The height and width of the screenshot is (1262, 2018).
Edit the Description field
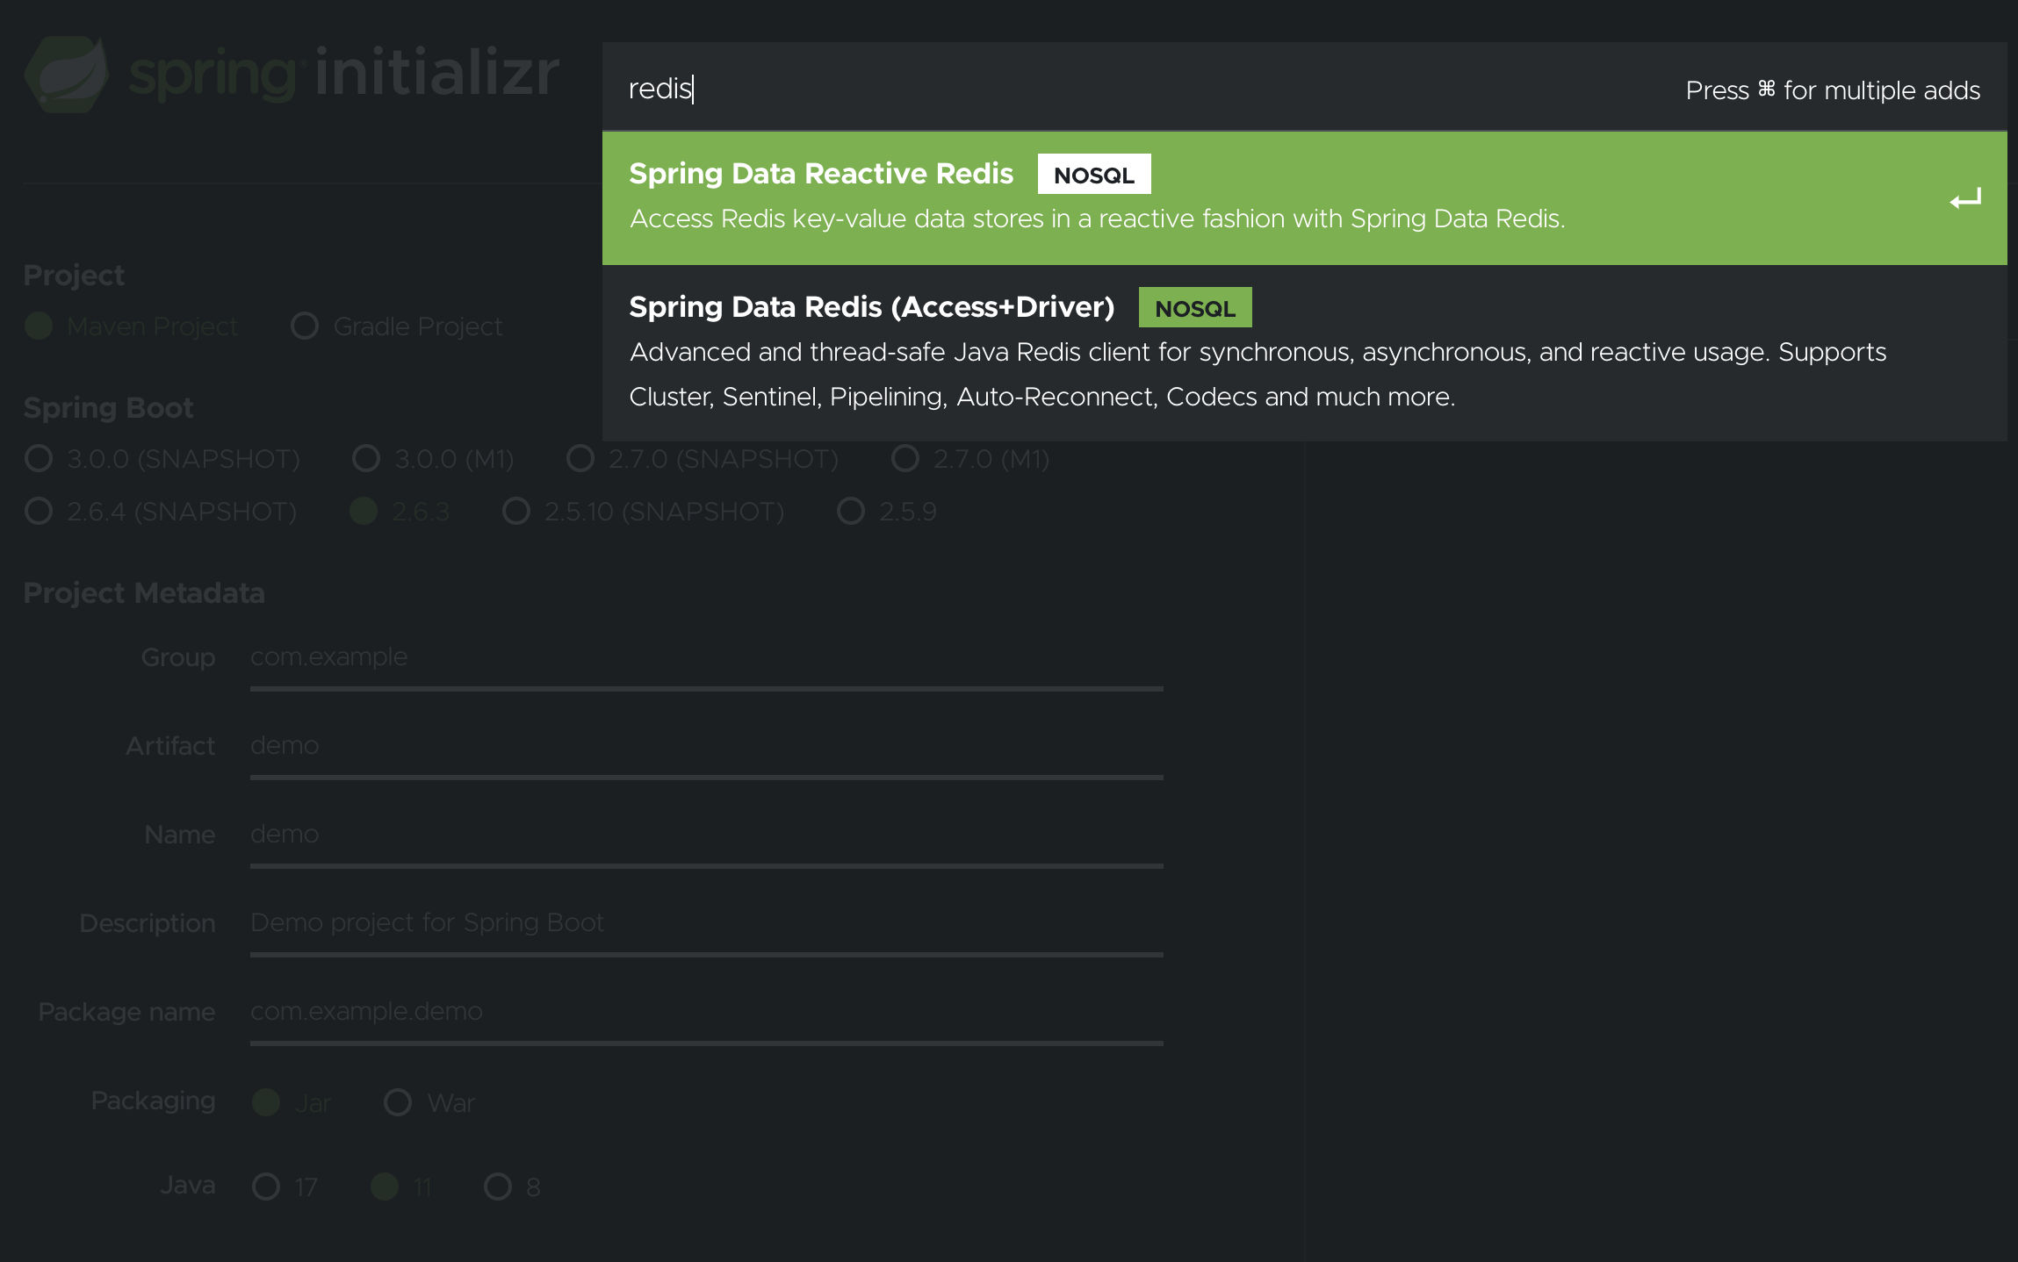[x=615, y=922]
